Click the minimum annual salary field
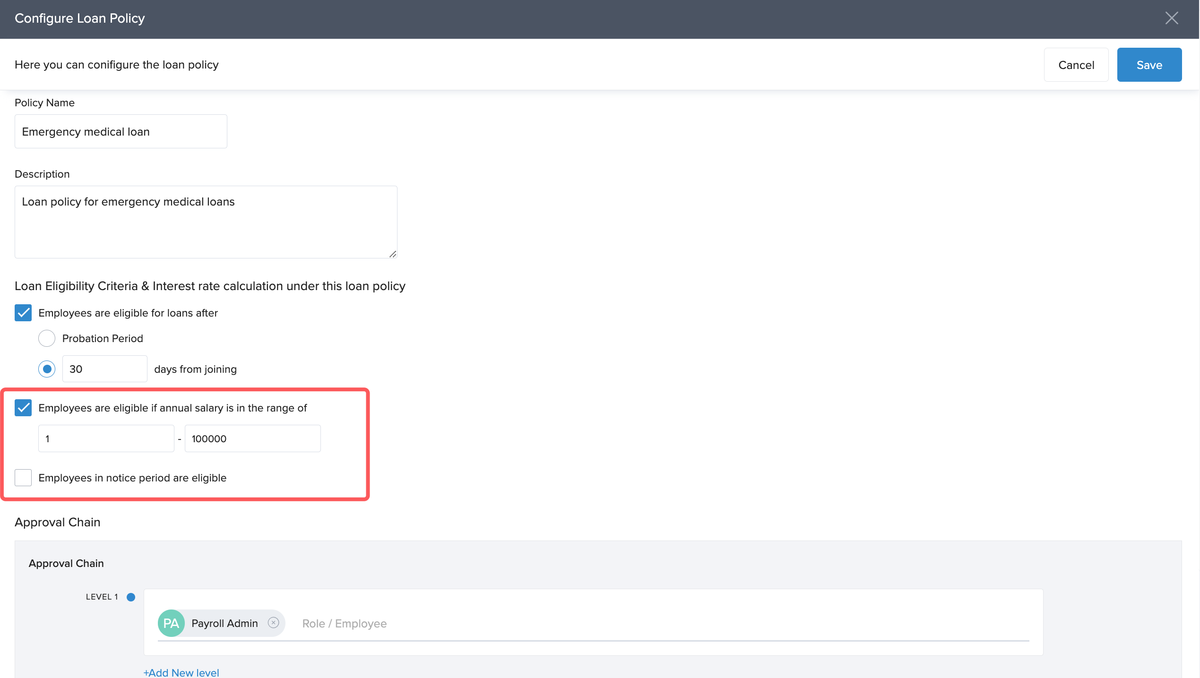1200x678 pixels. pos(106,438)
